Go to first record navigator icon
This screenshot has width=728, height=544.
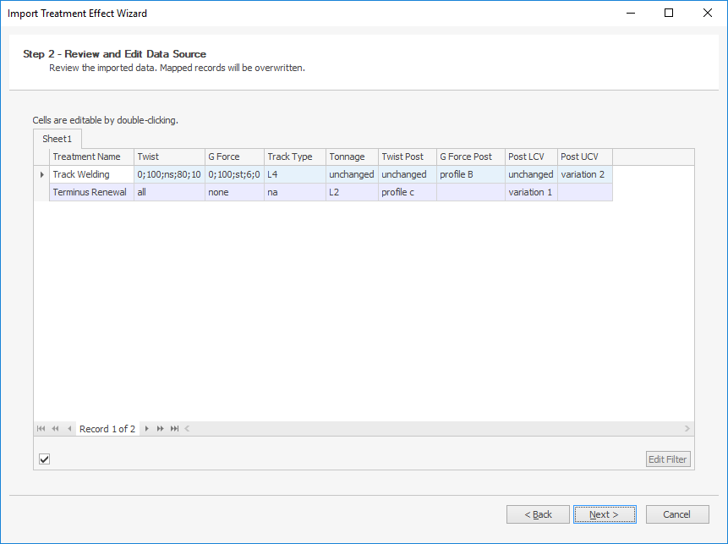pos(41,428)
